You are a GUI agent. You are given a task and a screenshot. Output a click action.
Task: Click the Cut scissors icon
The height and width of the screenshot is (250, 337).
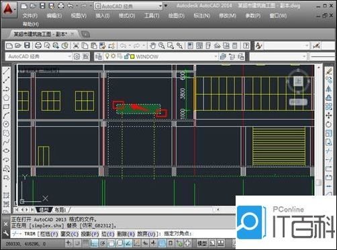(x=76, y=46)
